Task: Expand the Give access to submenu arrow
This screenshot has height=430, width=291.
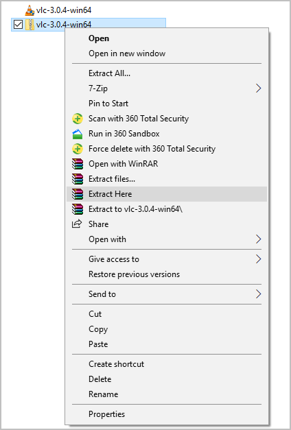Action: pyautogui.click(x=258, y=259)
